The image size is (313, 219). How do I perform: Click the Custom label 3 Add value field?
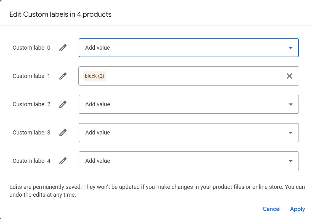189,133
